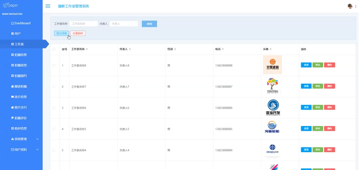Expand the 用户资料 submenu arrow
The image size is (359, 170).
(x=38, y=150)
